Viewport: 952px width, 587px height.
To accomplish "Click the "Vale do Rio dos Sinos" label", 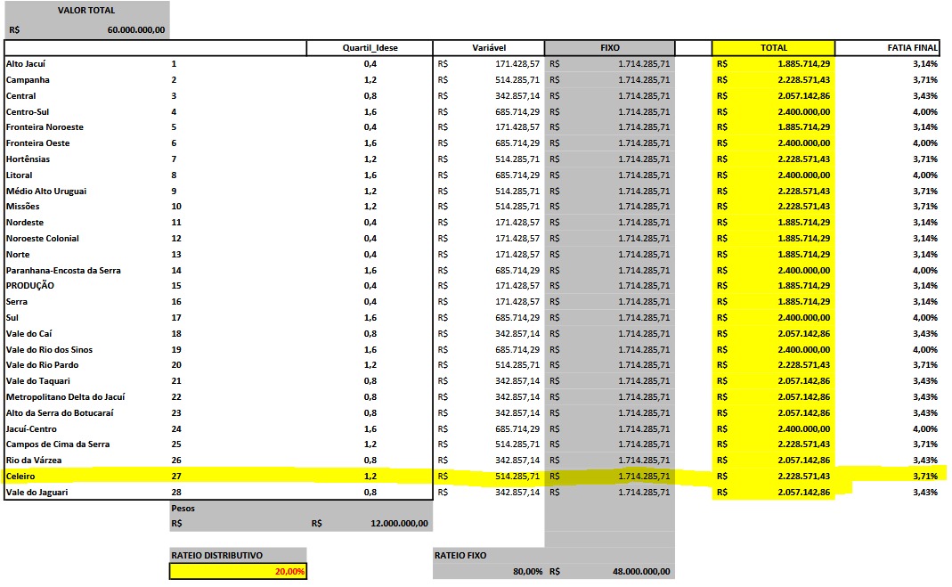I will point(49,350).
